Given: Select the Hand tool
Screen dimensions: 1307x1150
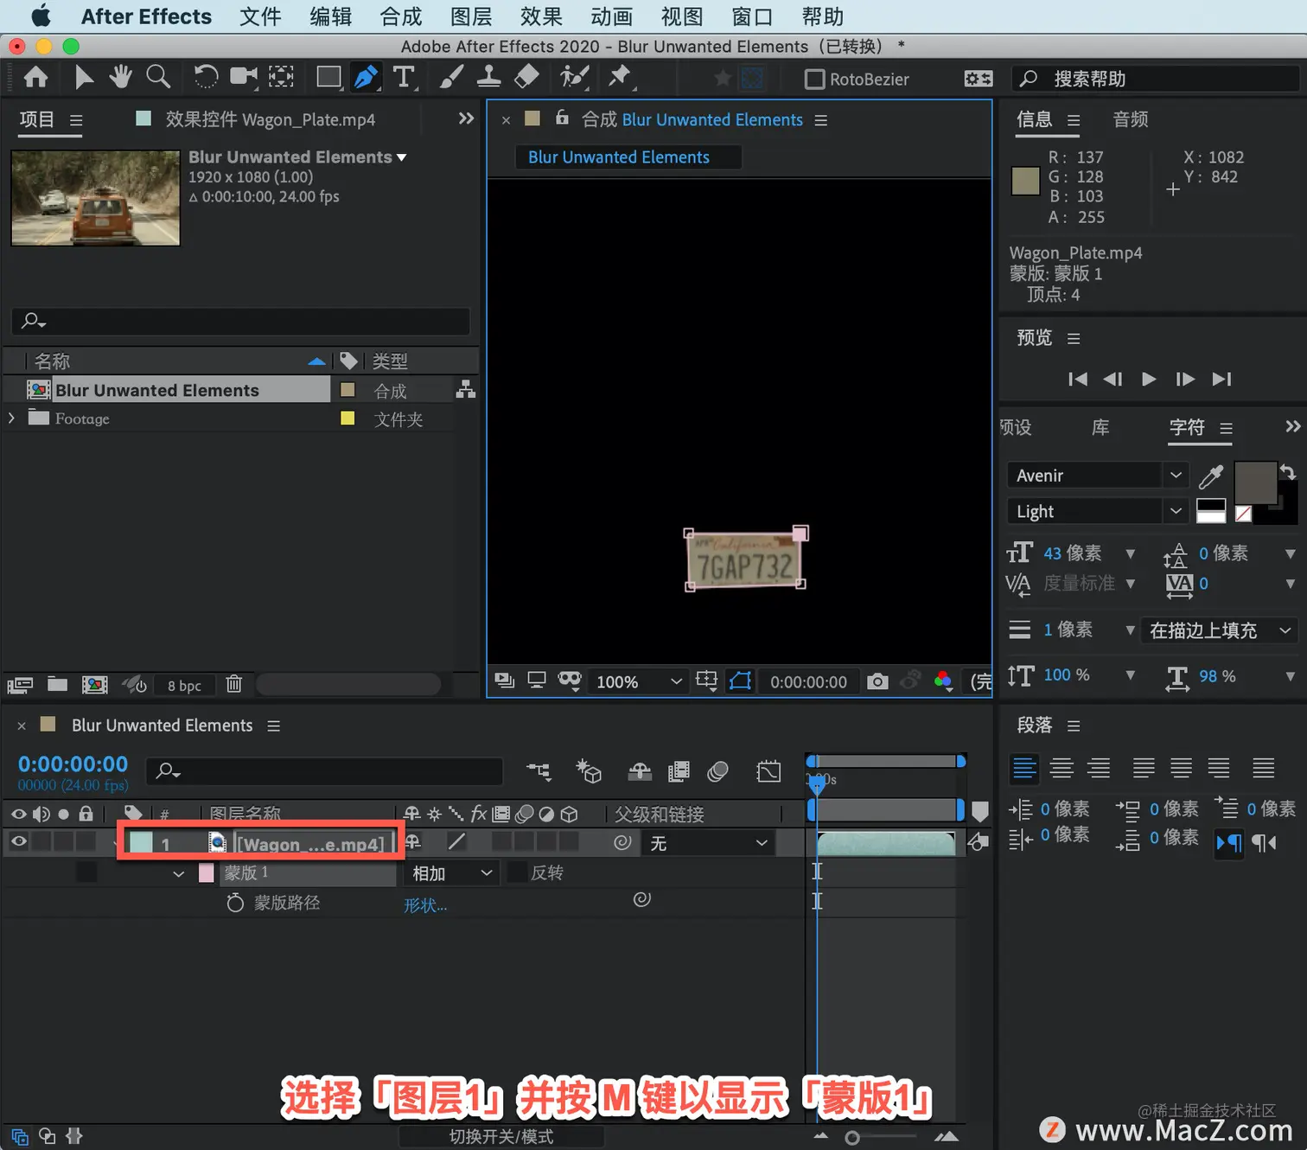Looking at the screenshot, I should click(x=120, y=78).
